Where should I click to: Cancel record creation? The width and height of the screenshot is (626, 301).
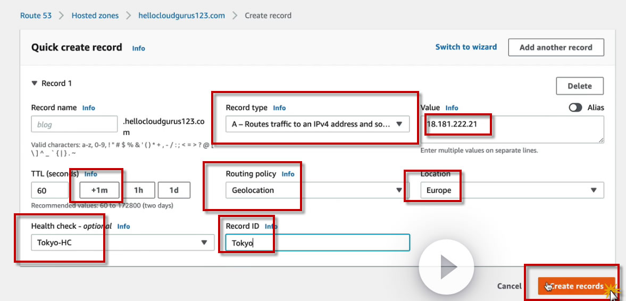(509, 286)
